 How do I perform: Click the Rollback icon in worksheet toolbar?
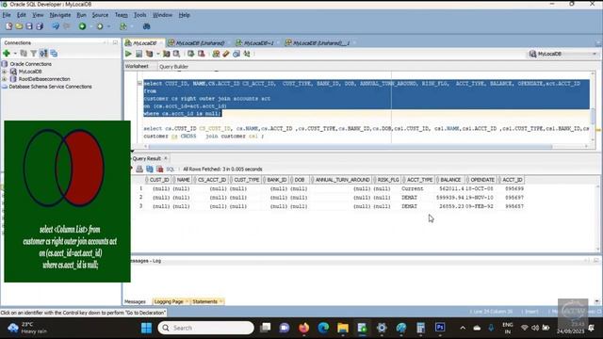coord(201,54)
